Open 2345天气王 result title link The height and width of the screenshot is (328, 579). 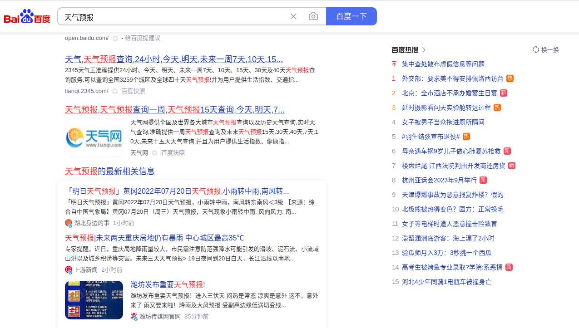click(174, 59)
